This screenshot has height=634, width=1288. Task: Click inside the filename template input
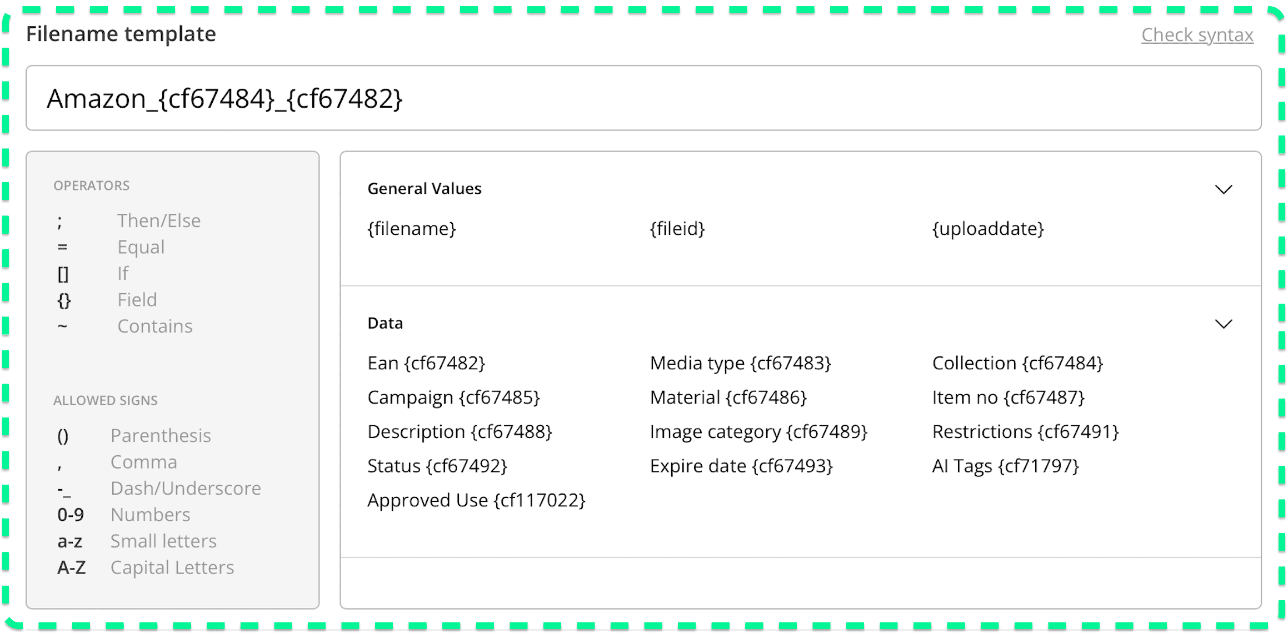tap(645, 99)
